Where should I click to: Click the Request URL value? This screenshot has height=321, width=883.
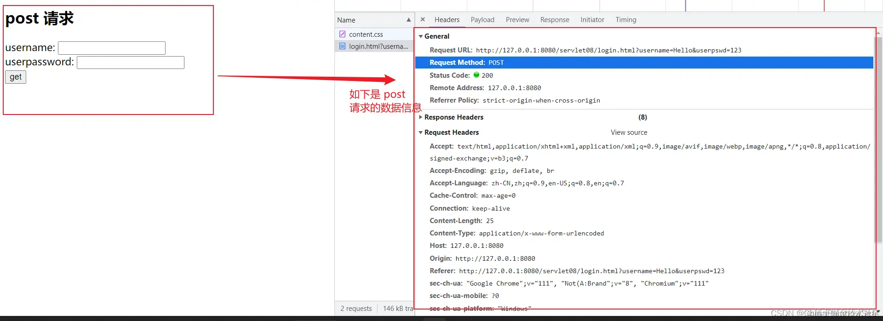pos(608,50)
